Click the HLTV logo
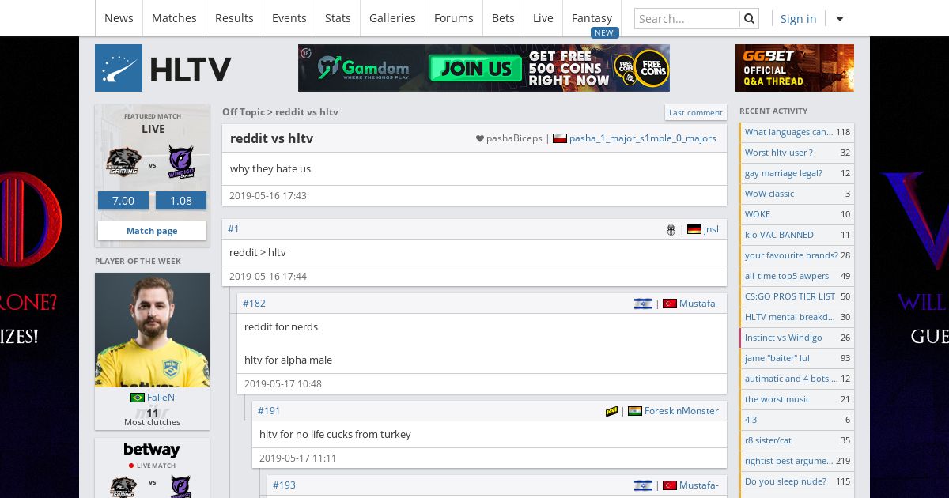The height and width of the screenshot is (498, 949). 163,68
